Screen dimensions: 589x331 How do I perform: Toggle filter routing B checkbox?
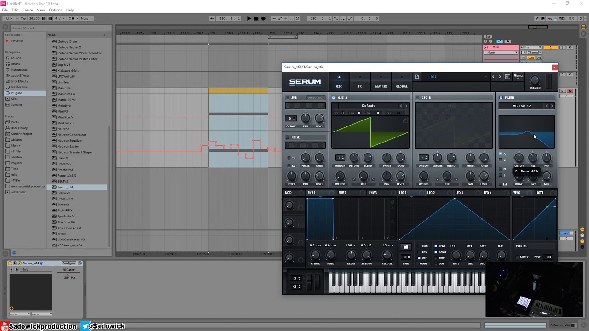click(x=501, y=160)
